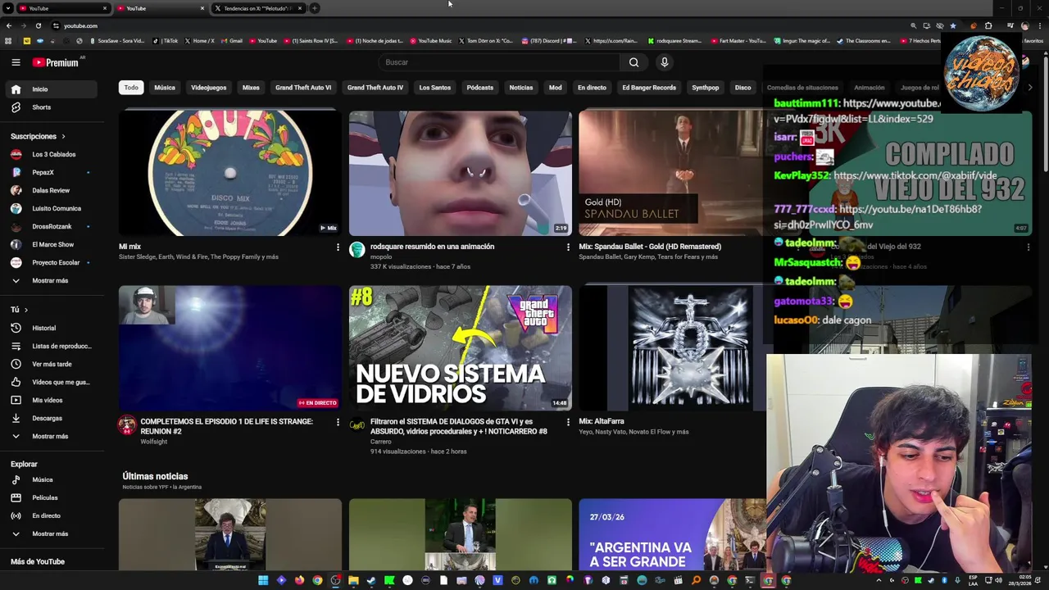This screenshot has width=1049, height=590.
Task: Open the YouTube Music bookmark
Action: [431, 41]
